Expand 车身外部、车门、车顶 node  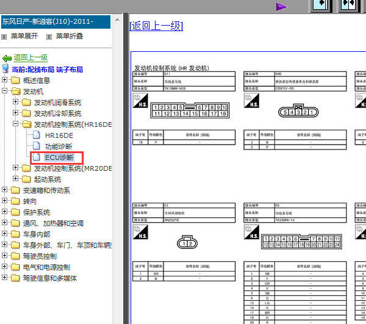[x=4, y=244]
